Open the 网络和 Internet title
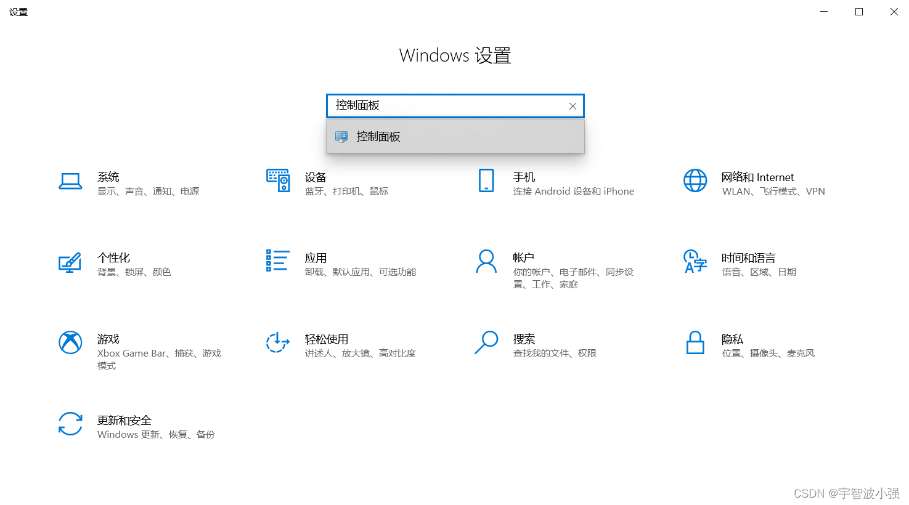This screenshot has height=505, width=909. tap(758, 177)
